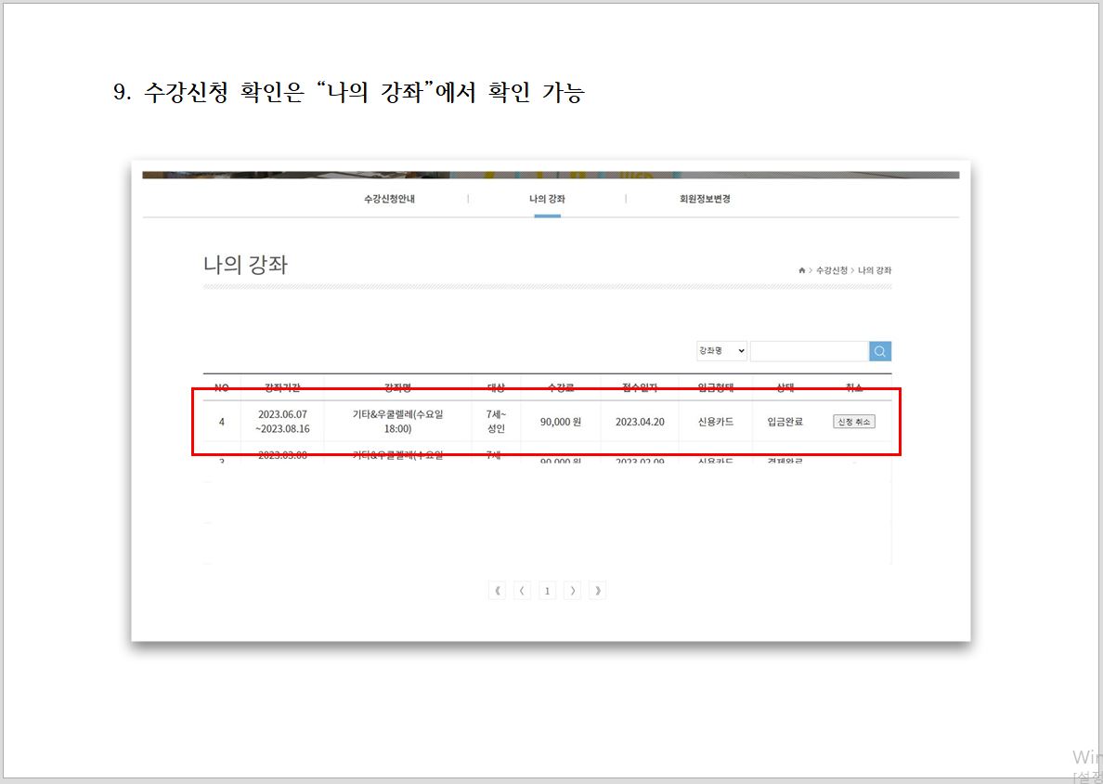
Task: Select page 1 in pagination
Action: [x=547, y=591]
